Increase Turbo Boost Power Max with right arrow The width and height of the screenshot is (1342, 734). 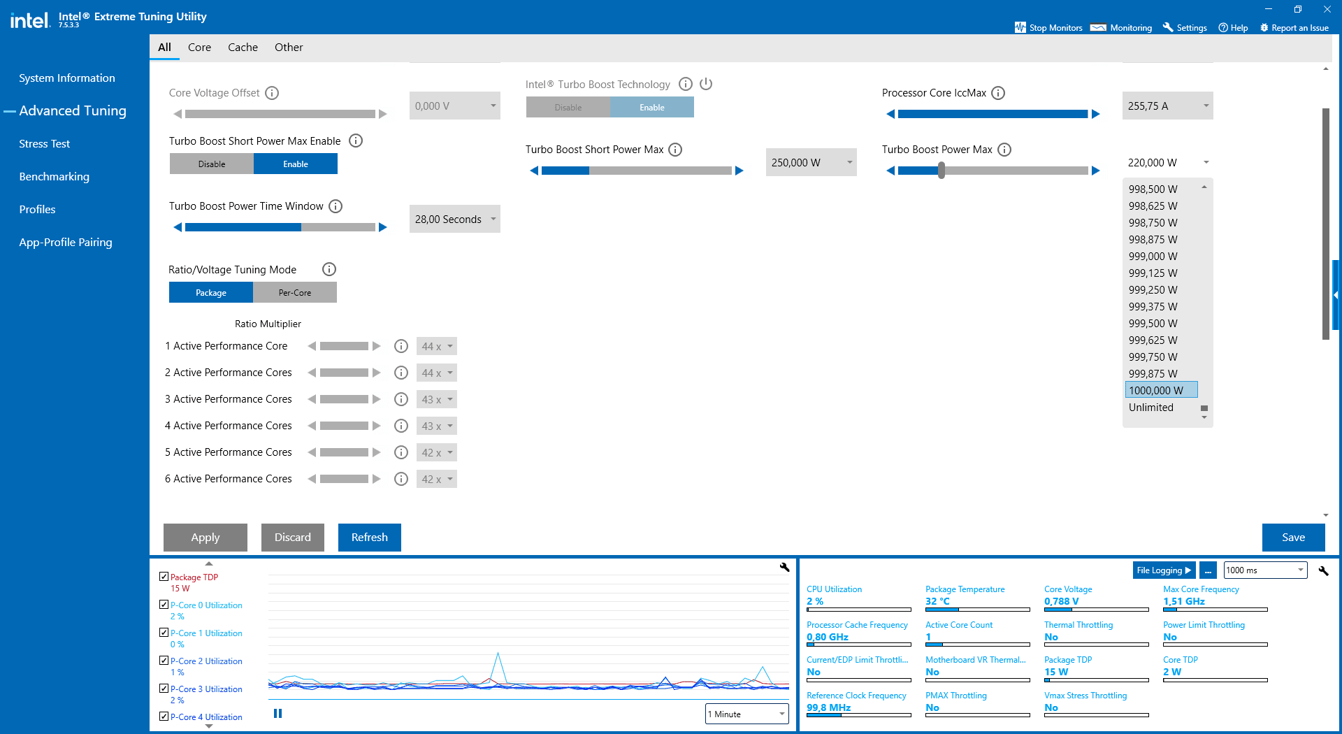(1096, 171)
